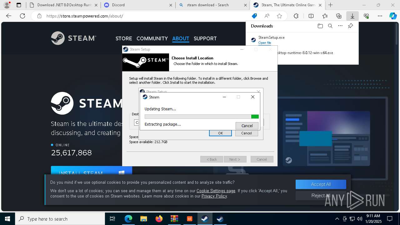The width and height of the screenshot is (400, 225).
Task: Open a new browser tab
Action: pyautogui.click(x=330, y=5)
